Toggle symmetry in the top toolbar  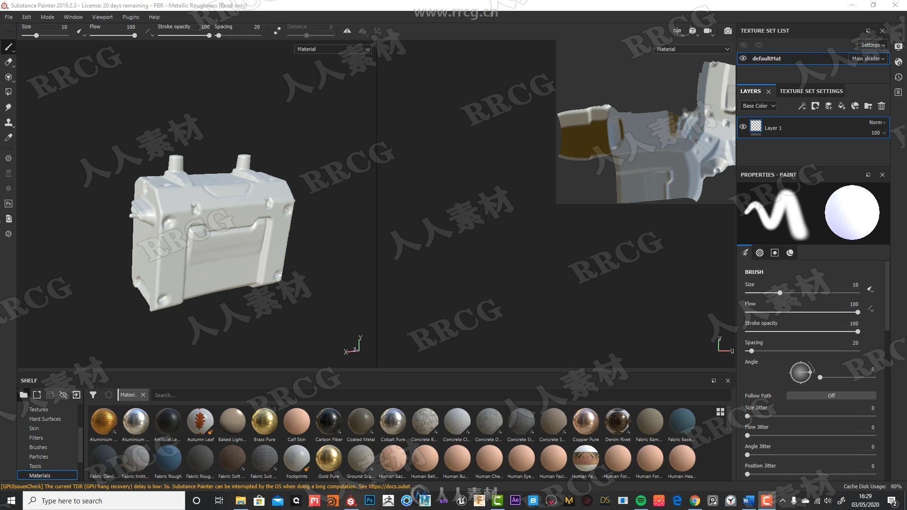[347, 31]
